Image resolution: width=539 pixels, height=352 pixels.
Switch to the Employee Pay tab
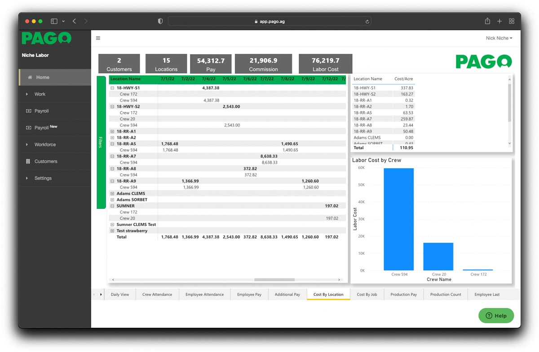tap(249, 295)
